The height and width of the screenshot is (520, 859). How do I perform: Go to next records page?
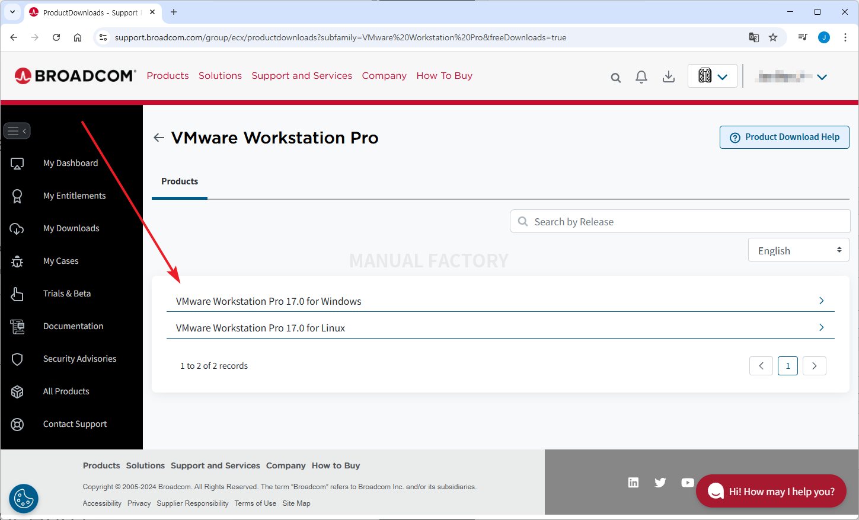(x=815, y=366)
